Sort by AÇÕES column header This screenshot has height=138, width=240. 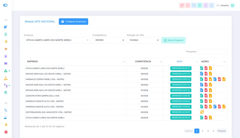point(213,61)
